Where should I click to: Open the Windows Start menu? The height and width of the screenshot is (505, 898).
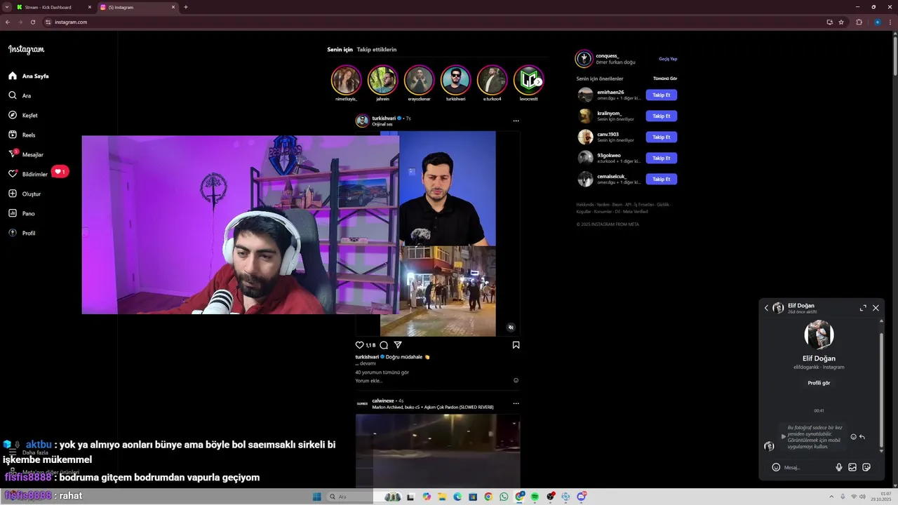[x=317, y=497]
